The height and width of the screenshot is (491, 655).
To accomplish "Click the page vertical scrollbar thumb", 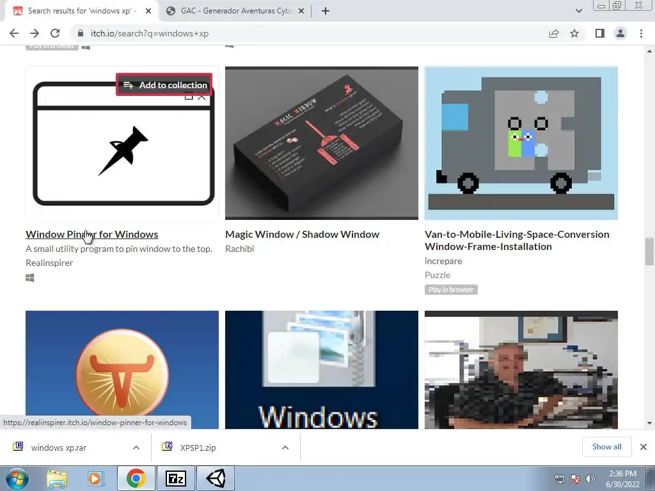I will (x=649, y=251).
